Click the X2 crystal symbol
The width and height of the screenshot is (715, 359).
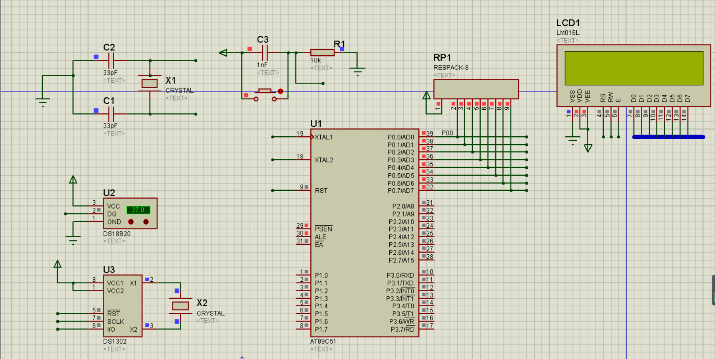[x=180, y=306]
